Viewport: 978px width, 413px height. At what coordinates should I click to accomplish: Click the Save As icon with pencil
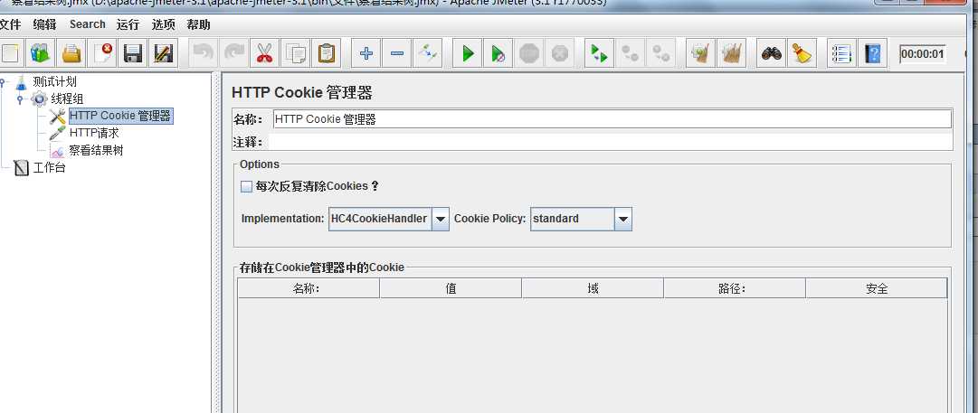click(x=164, y=53)
